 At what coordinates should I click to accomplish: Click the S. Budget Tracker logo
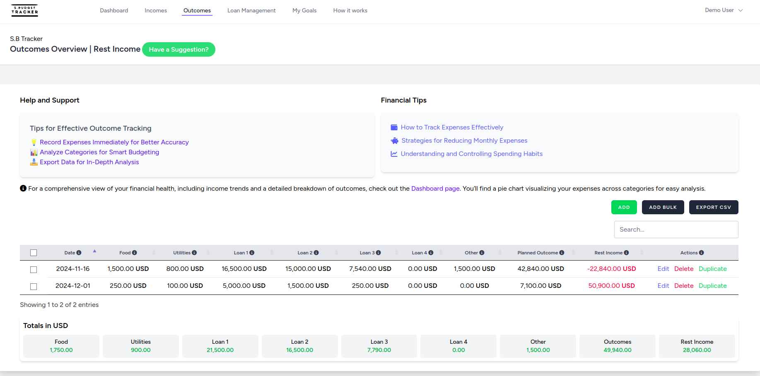point(25,10)
